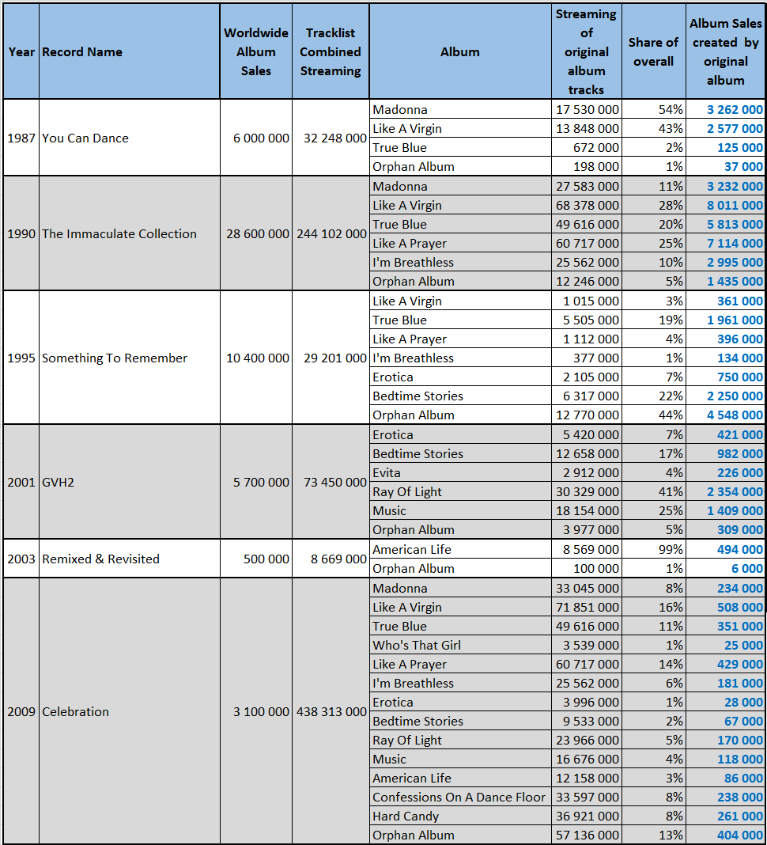Click streaming value 68 378 000
This screenshot has height=845, width=767.
[588, 206]
